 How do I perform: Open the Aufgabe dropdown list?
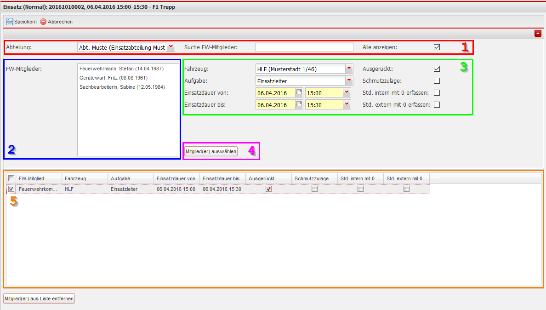point(349,80)
